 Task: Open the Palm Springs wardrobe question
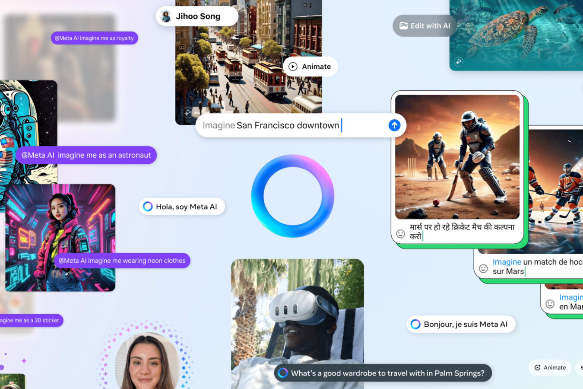[383, 373]
